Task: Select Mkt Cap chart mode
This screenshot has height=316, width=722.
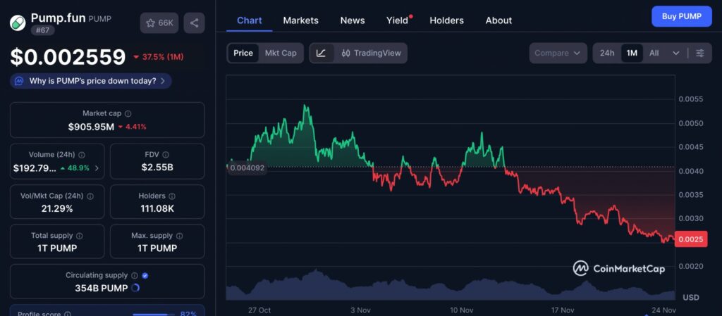Action: point(281,53)
